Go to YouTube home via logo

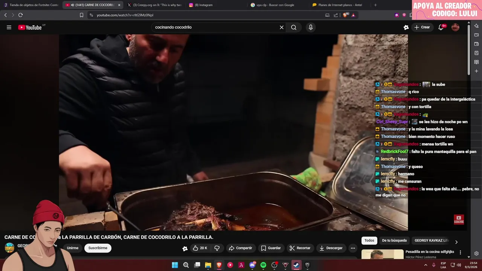tap(30, 27)
